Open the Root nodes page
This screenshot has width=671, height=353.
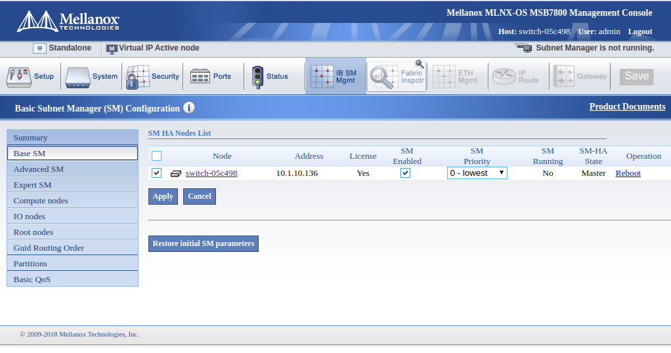73,232
